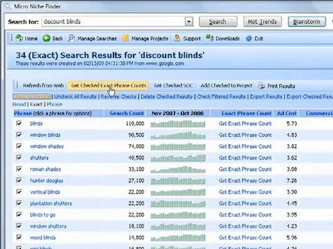
Task: Open the 'hunter douglas' phrase link
Action: [46, 181]
